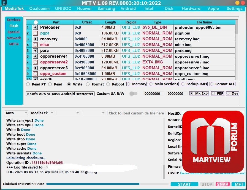Select the Special side tab
The height and width of the screenshot is (190, 247).
13,32
